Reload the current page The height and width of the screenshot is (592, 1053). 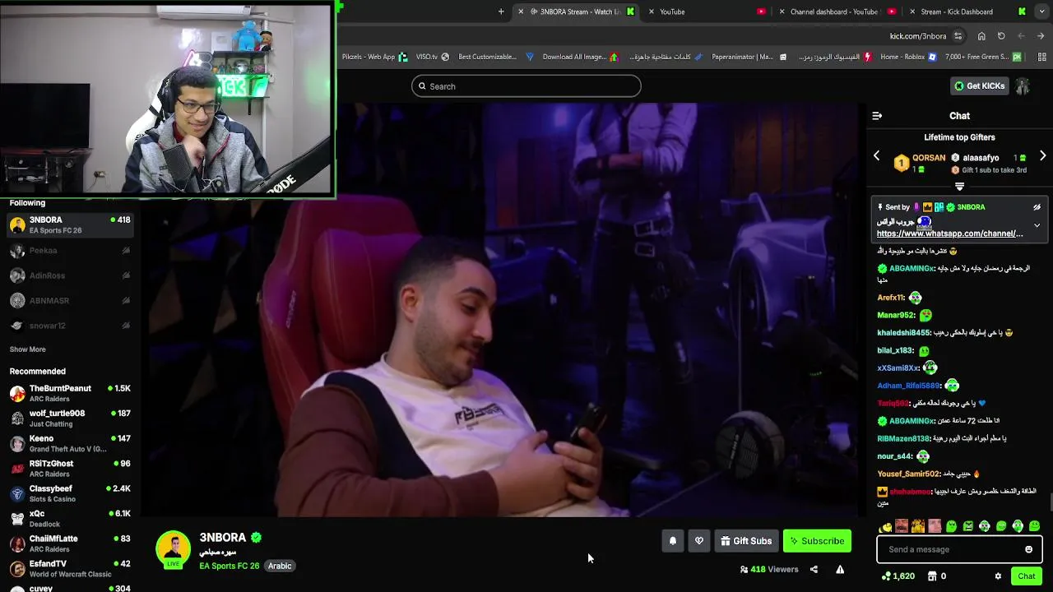coord(1001,36)
